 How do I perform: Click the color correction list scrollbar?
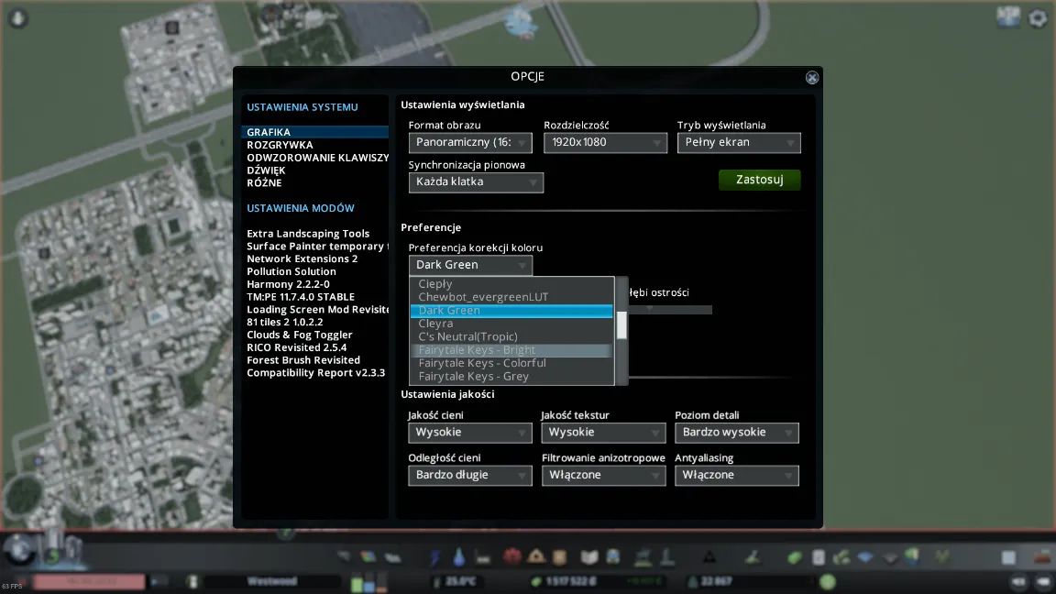click(x=621, y=324)
